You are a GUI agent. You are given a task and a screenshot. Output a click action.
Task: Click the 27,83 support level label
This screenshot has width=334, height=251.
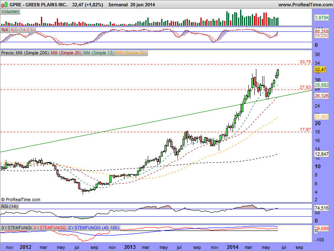305,87
